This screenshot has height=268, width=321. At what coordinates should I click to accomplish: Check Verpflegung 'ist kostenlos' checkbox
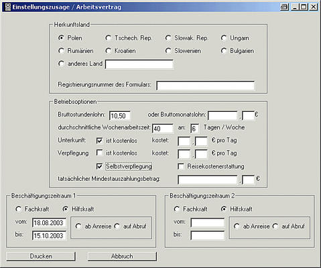click(x=99, y=153)
